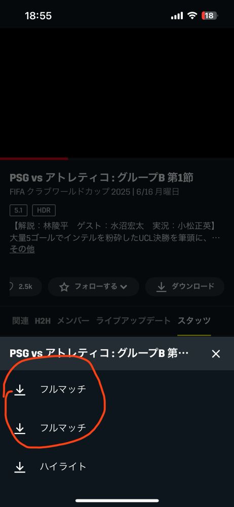Open the 関連 tab
Viewport: 234px width, 507px height.
pyautogui.click(x=20, y=321)
